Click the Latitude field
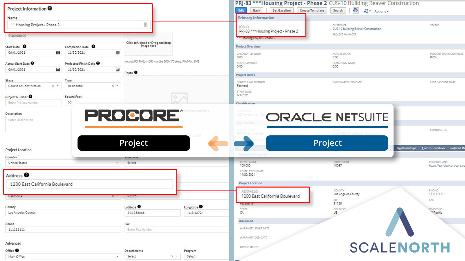 click(152, 213)
